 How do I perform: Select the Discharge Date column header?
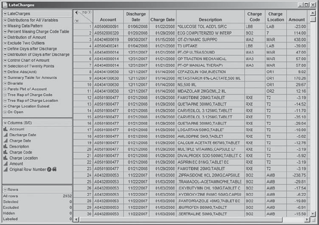tap(136, 17)
